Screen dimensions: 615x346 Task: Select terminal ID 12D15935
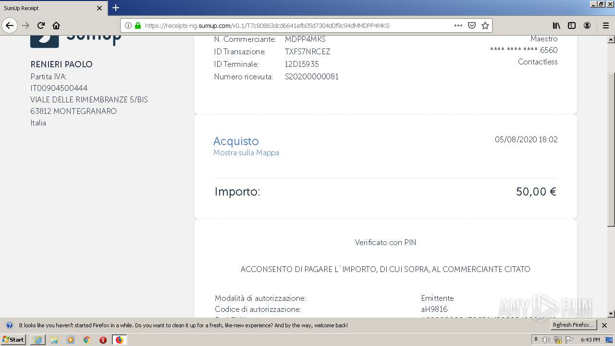coord(302,64)
